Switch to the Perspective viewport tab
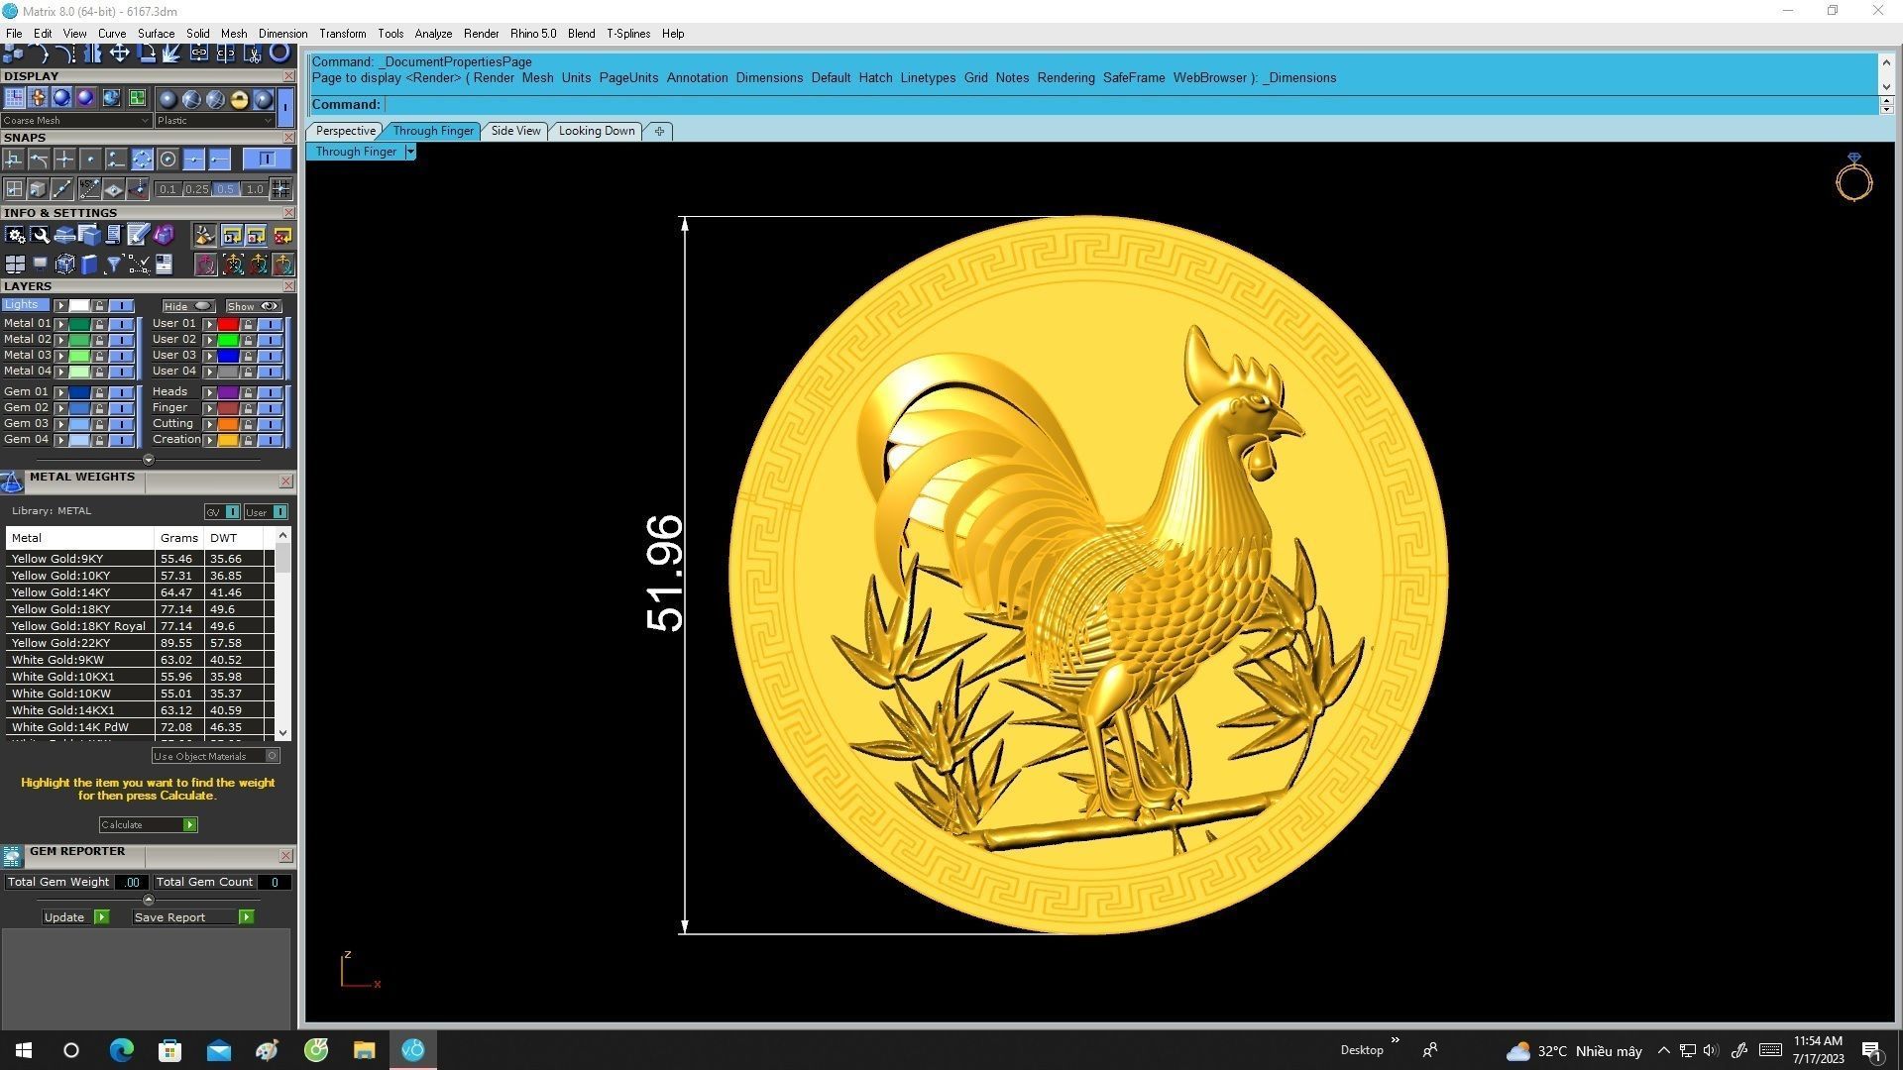This screenshot has width=1903, height=1070. tap(345, 131)
